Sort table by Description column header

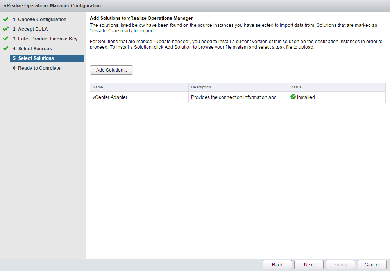[238, 87]
